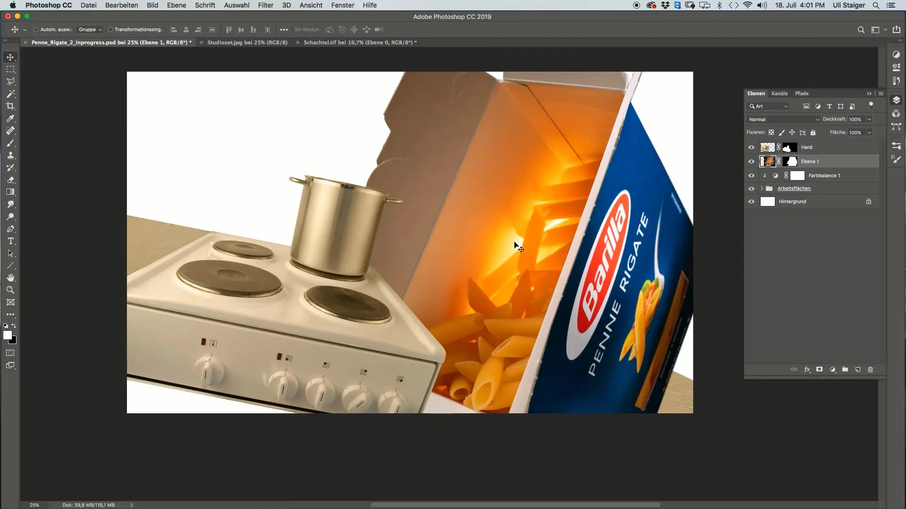The image size is (906, 509).
Task: Select the Rectangular Marquee tool
Action: coord(10,69)
